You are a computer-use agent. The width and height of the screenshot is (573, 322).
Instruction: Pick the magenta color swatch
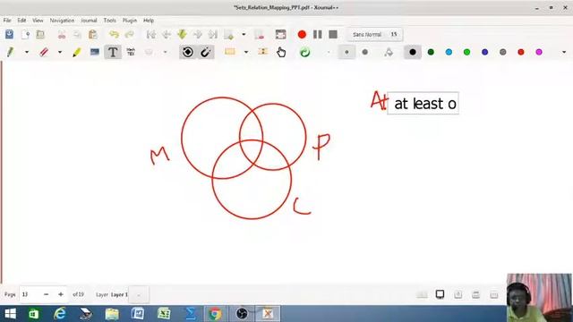click(539, 52)
